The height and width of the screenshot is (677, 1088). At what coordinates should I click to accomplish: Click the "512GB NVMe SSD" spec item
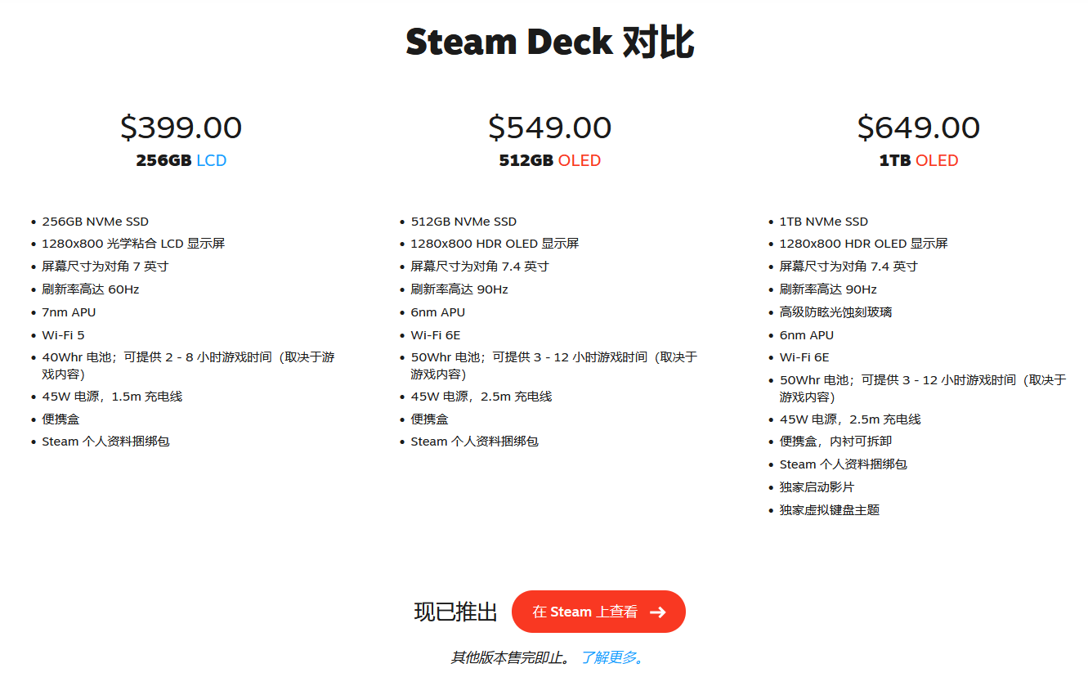click(463, 222)
